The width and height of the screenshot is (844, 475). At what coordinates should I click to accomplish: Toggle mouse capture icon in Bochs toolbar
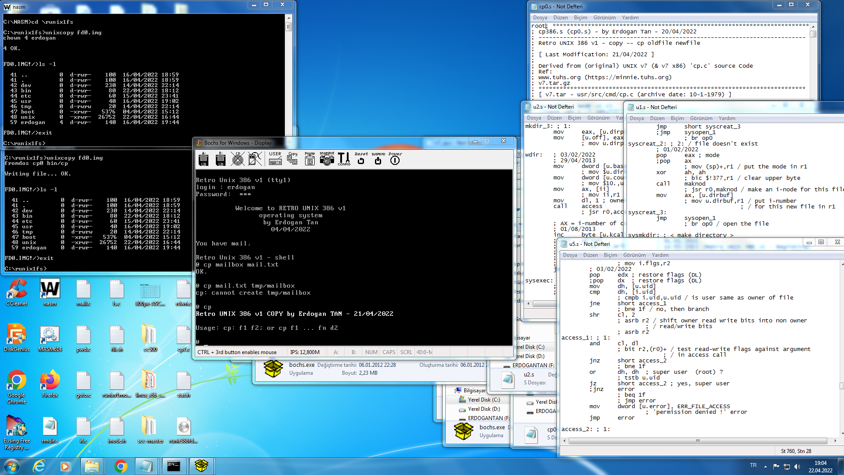pos(255,159)
